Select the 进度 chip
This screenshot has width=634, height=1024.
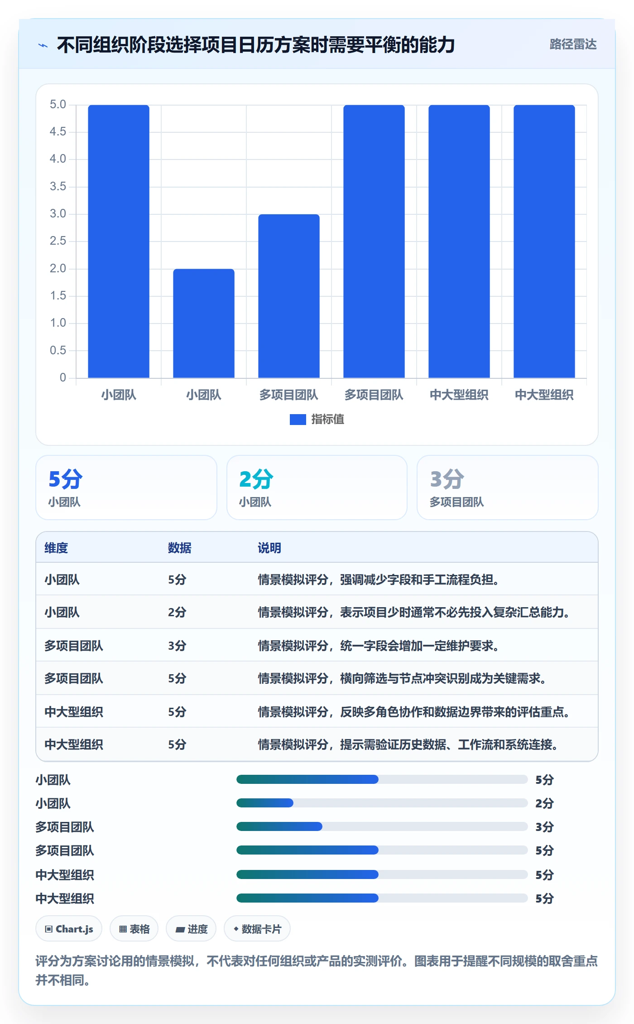[x=191, y=929]
